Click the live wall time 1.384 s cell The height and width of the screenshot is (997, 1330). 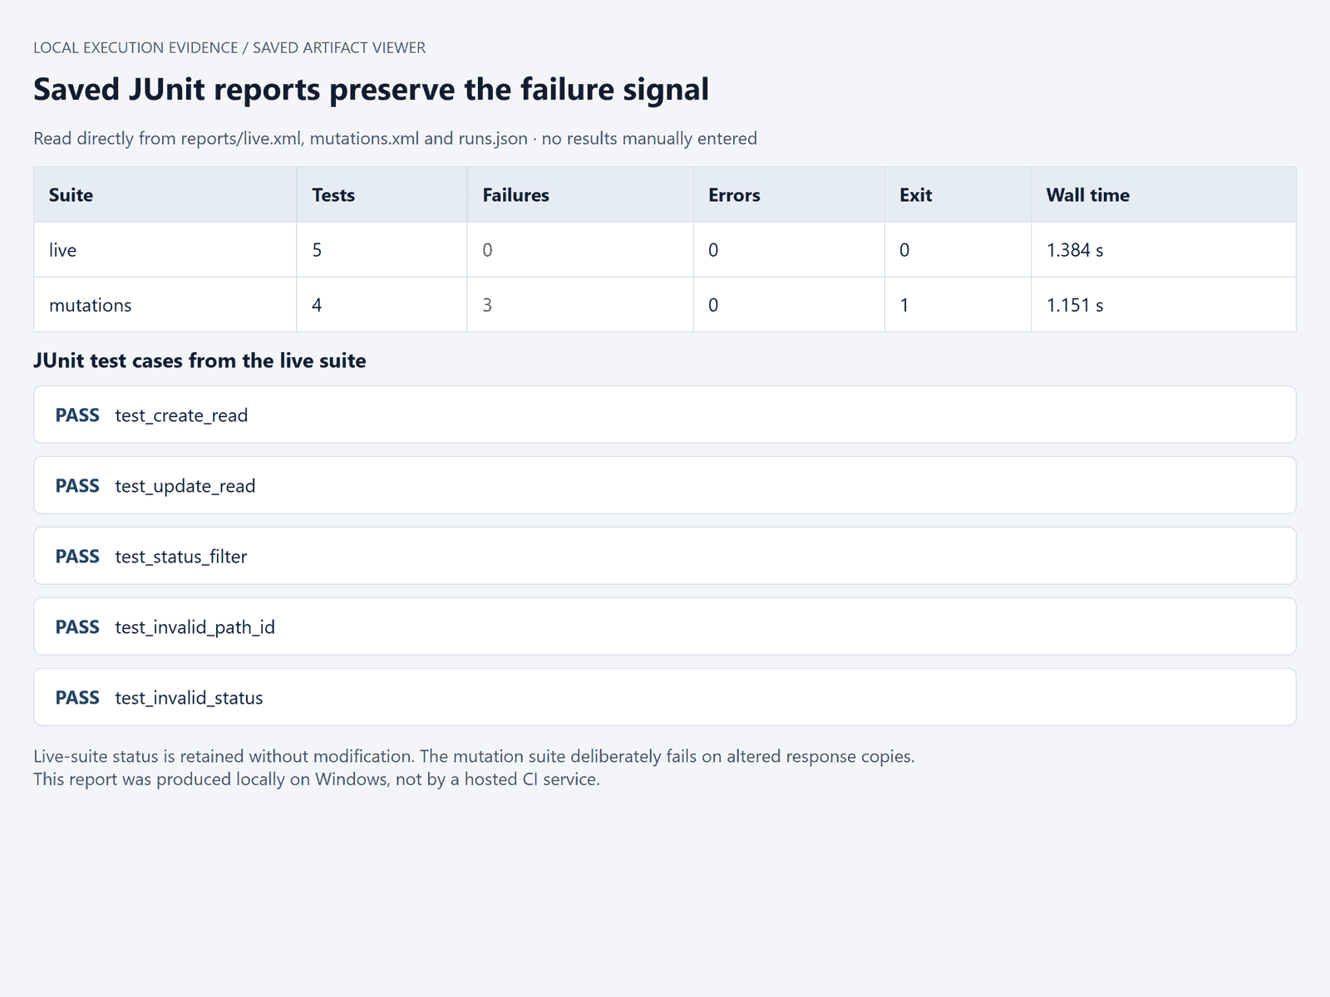click(1164, 249)
